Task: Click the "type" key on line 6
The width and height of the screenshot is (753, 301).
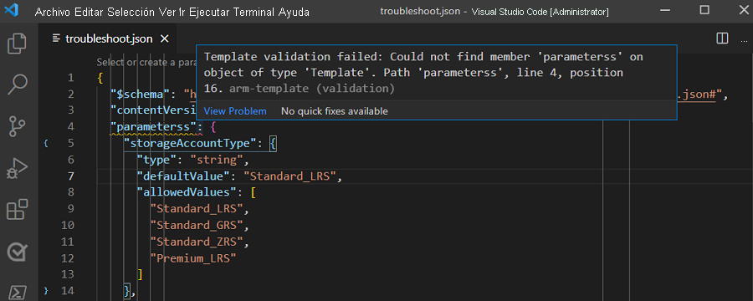Action: (156, 160)
